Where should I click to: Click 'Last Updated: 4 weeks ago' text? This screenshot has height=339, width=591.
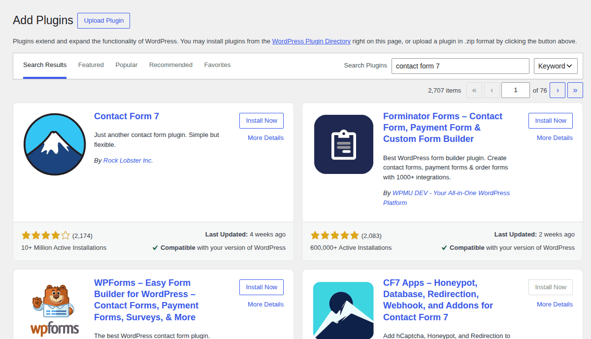coord(245,235)
